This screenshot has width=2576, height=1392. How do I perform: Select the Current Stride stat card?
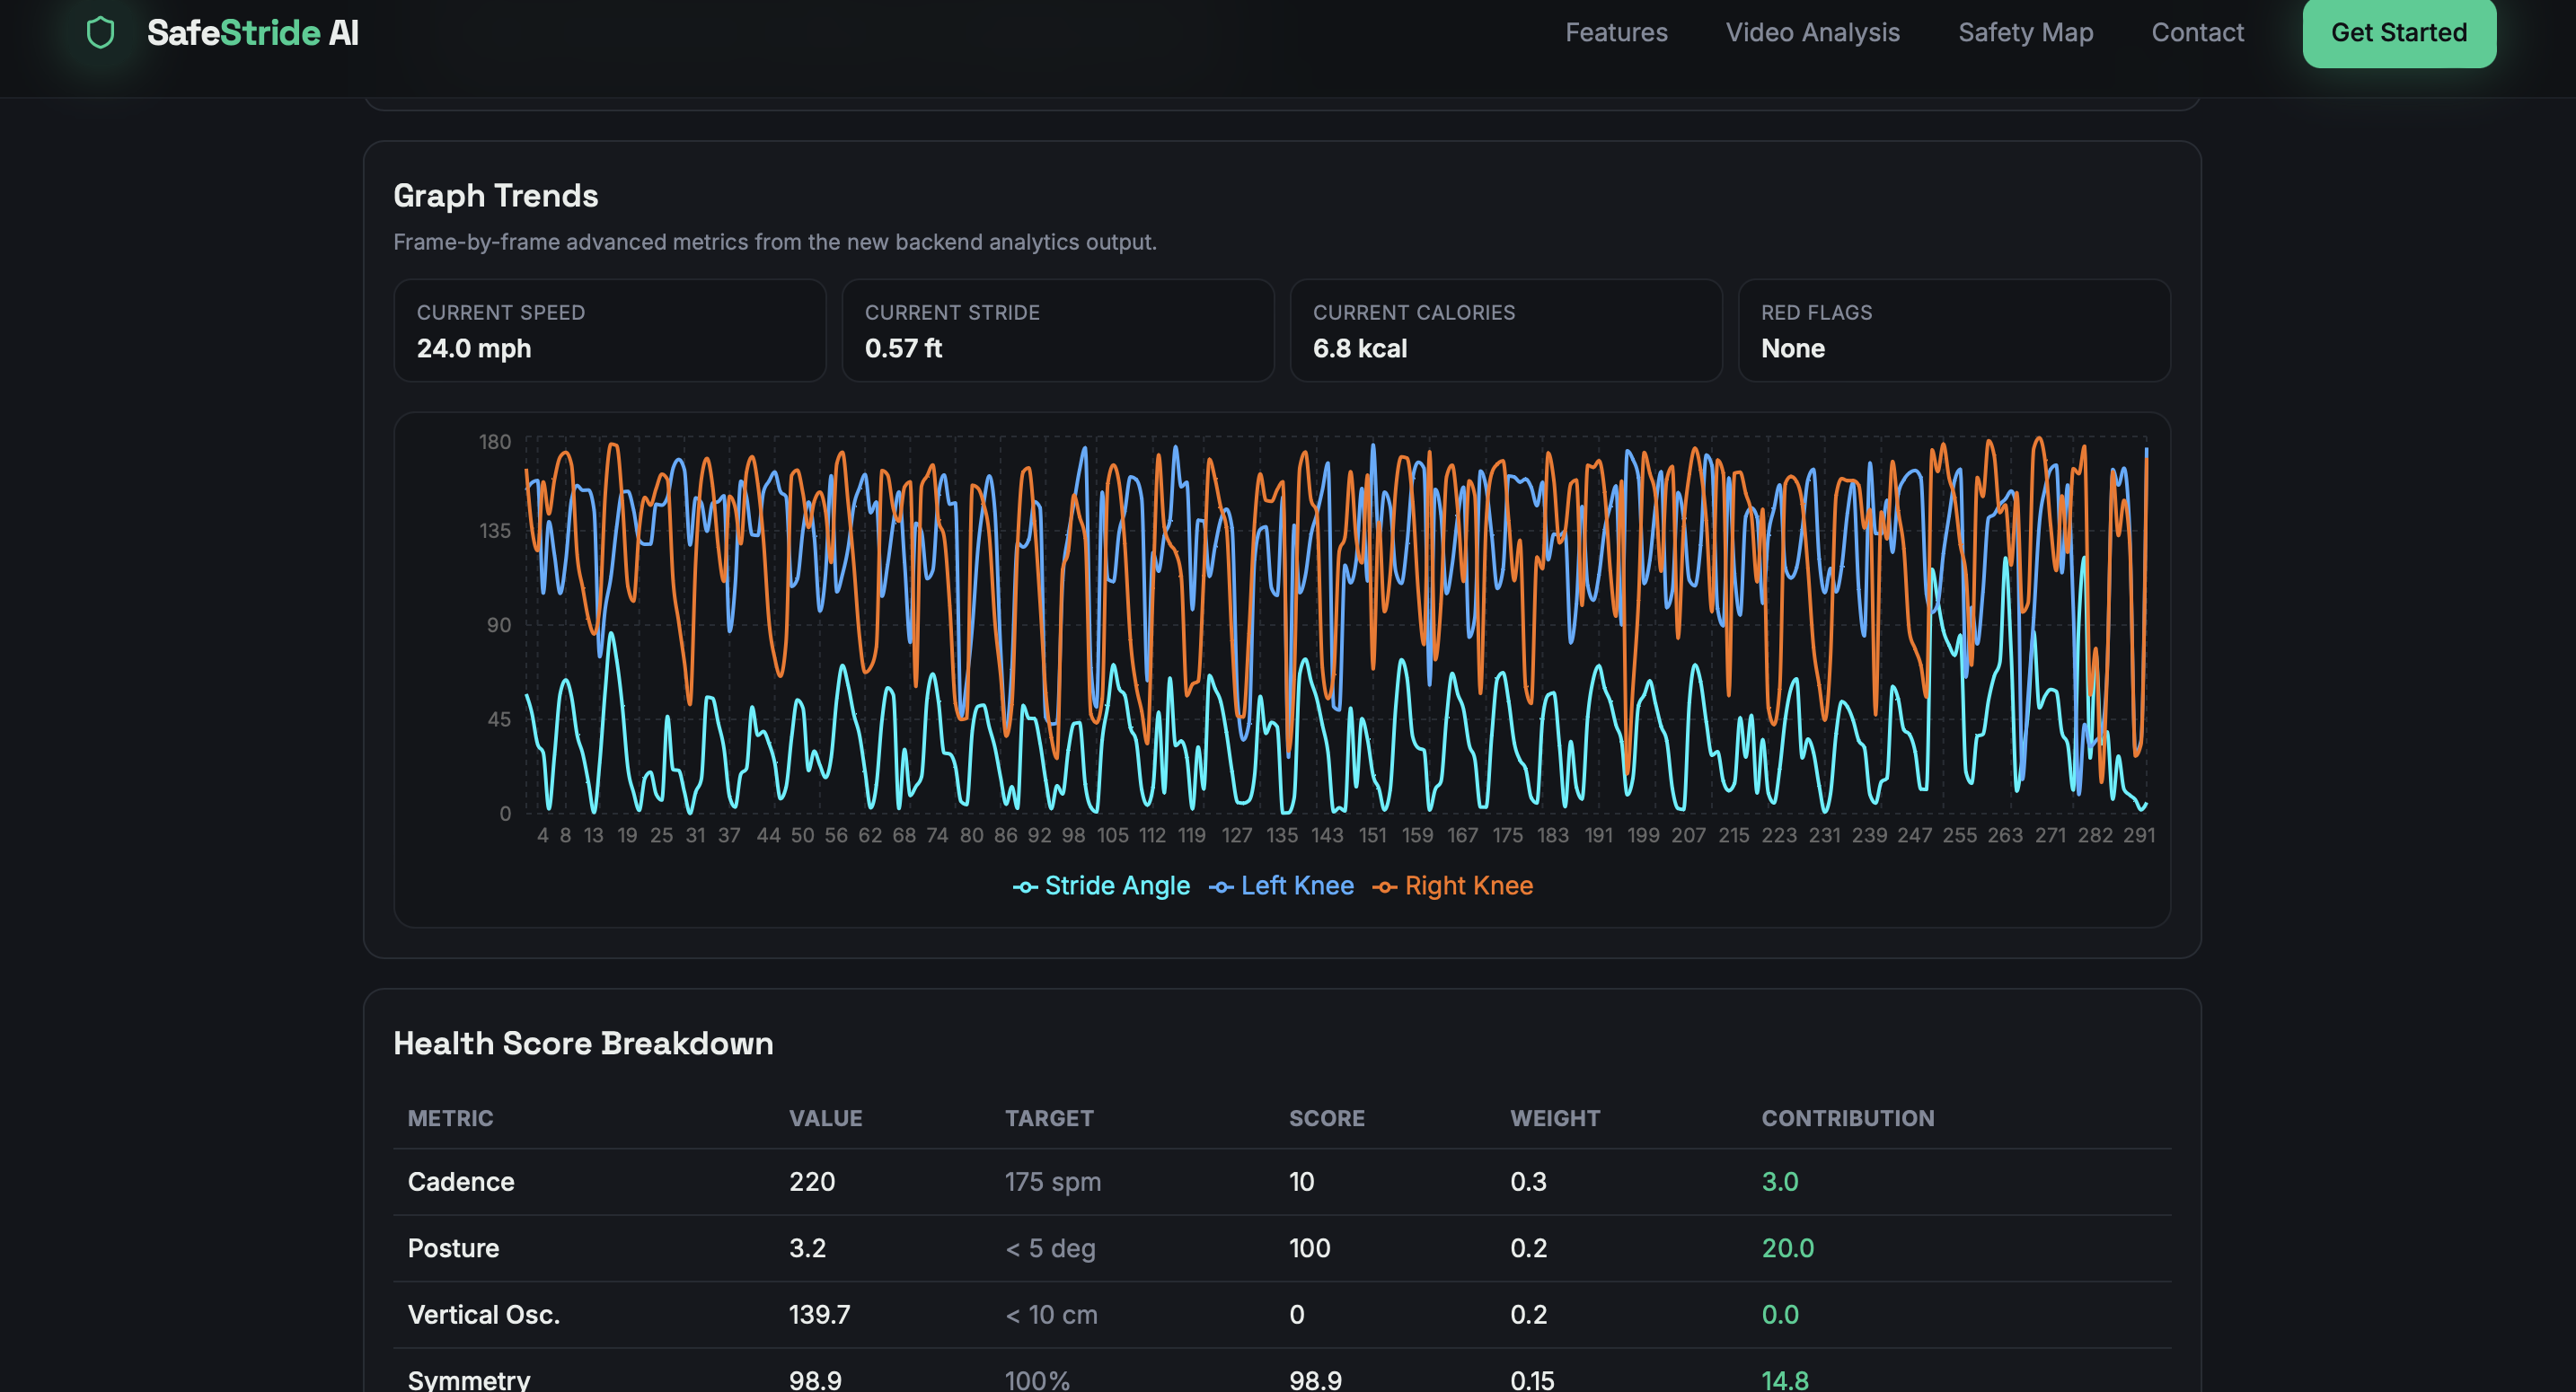coord(1057,330)
